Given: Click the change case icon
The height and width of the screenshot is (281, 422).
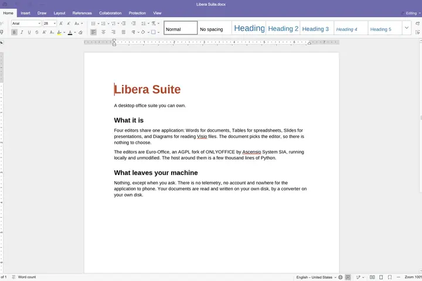Looking at the screenshot, I should 77,23.
